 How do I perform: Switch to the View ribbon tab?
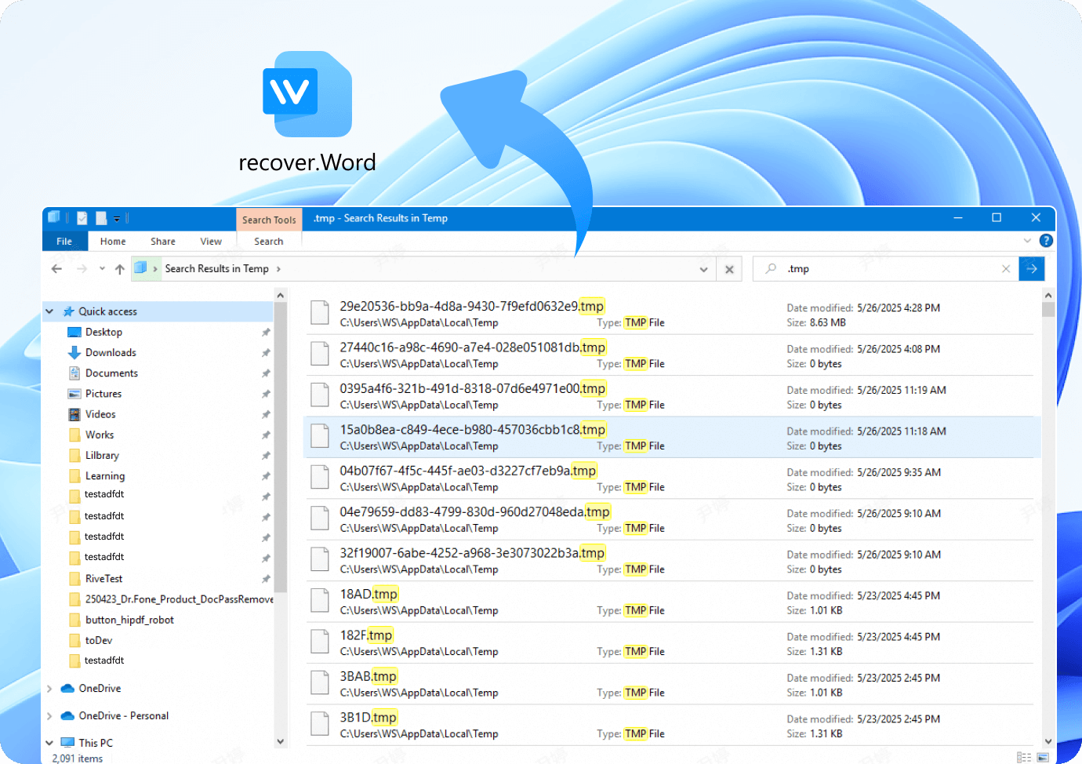pyautogui.click(x=211, y=242)
